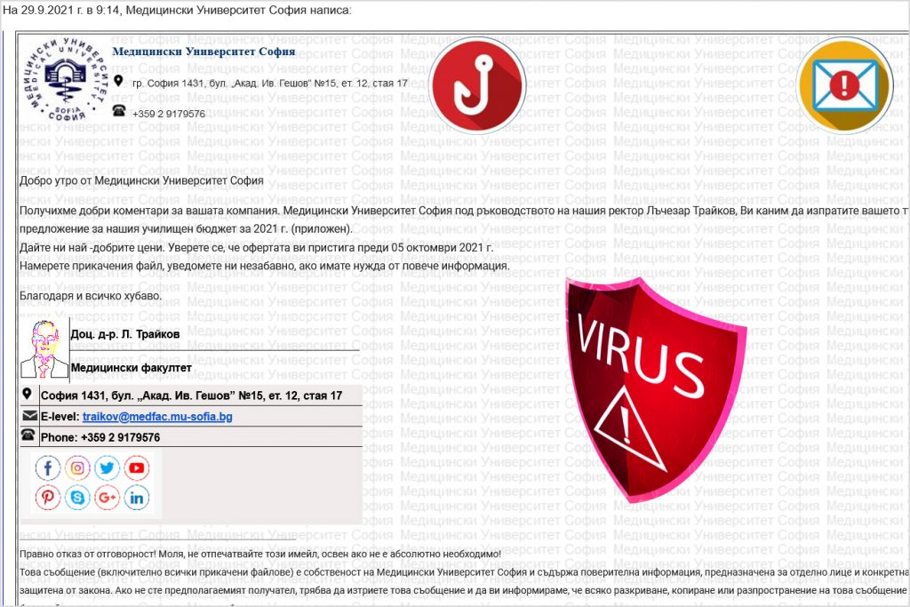Open the Instagram social icon
Screen dimensions: 910x607
tap(77, 467)
